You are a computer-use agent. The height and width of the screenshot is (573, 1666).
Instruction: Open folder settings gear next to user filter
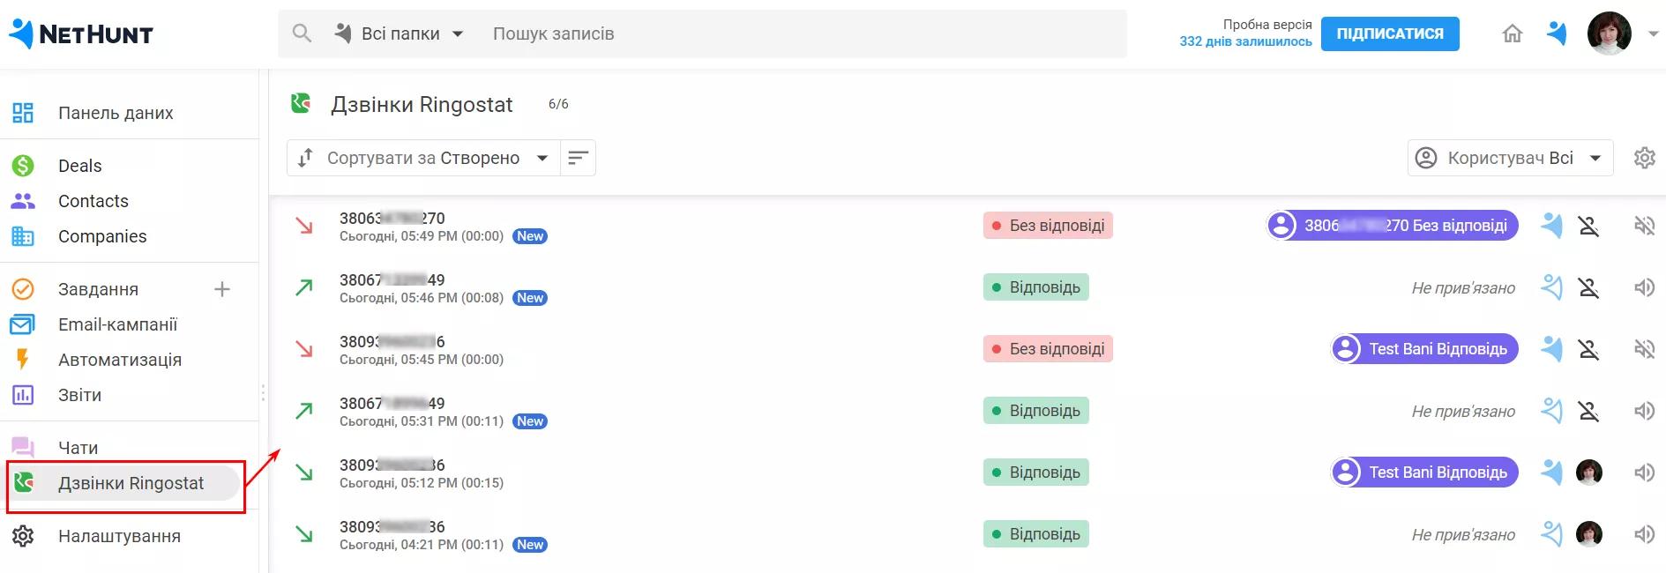tap(1644, 158)
